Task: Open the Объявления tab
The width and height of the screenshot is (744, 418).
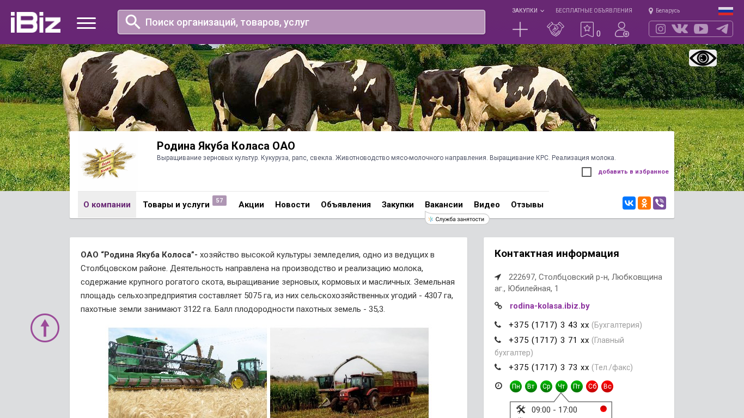Action: coord(346,205)
